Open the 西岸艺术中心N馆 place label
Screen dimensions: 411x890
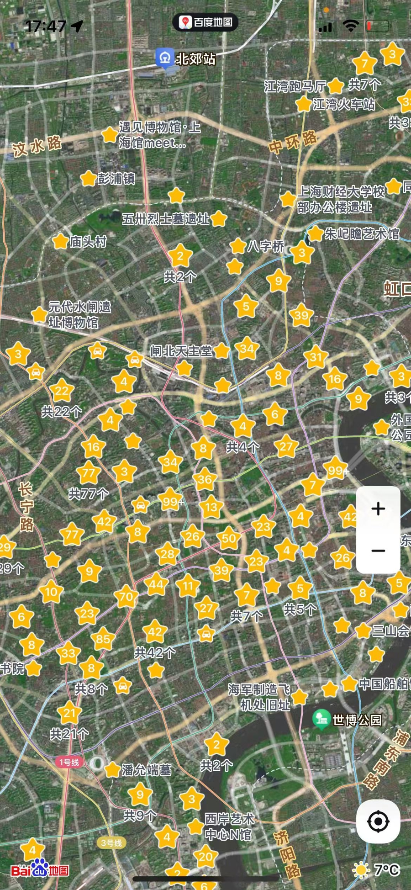[x=229, y=826]
